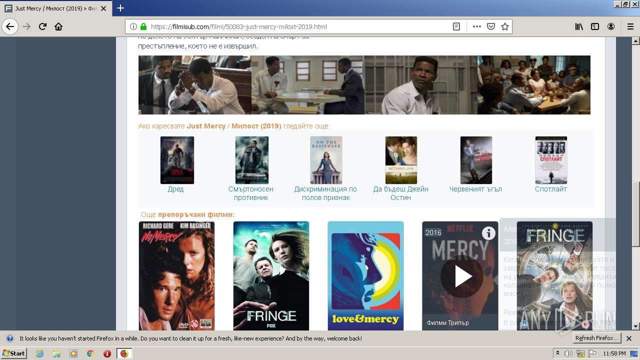
Task: Bookmark this page with star
Action: tap(505, 26)
